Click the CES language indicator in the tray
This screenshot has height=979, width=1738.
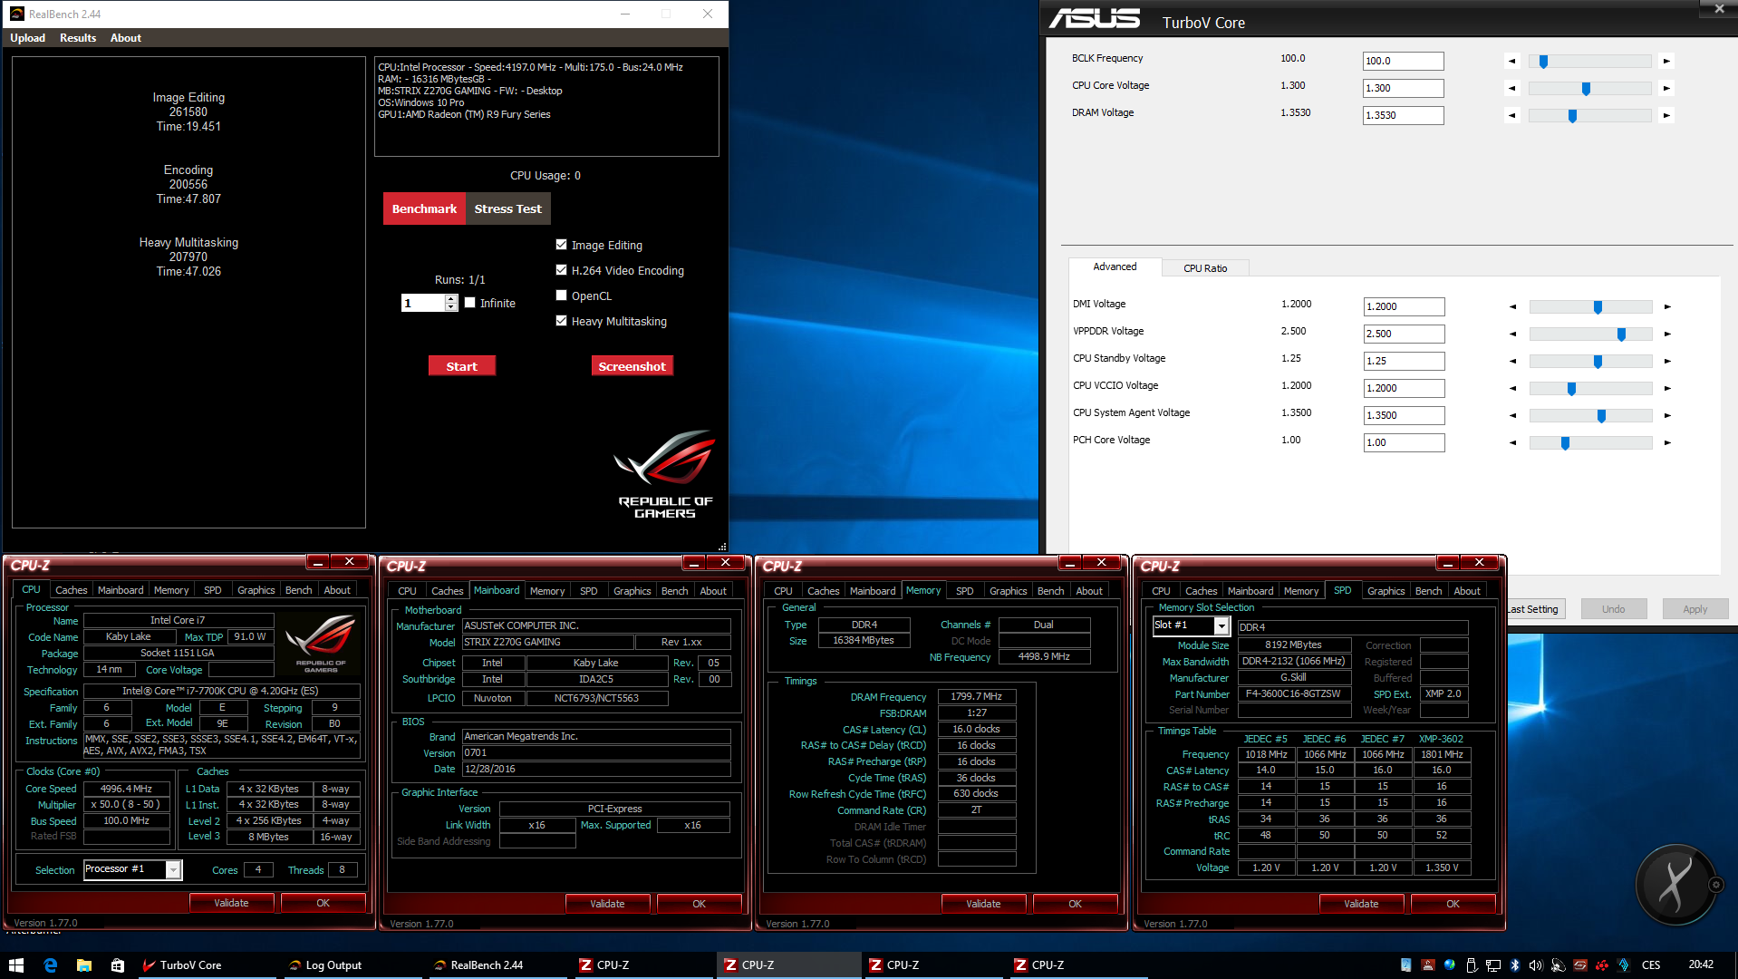[x=1651, y=964]
